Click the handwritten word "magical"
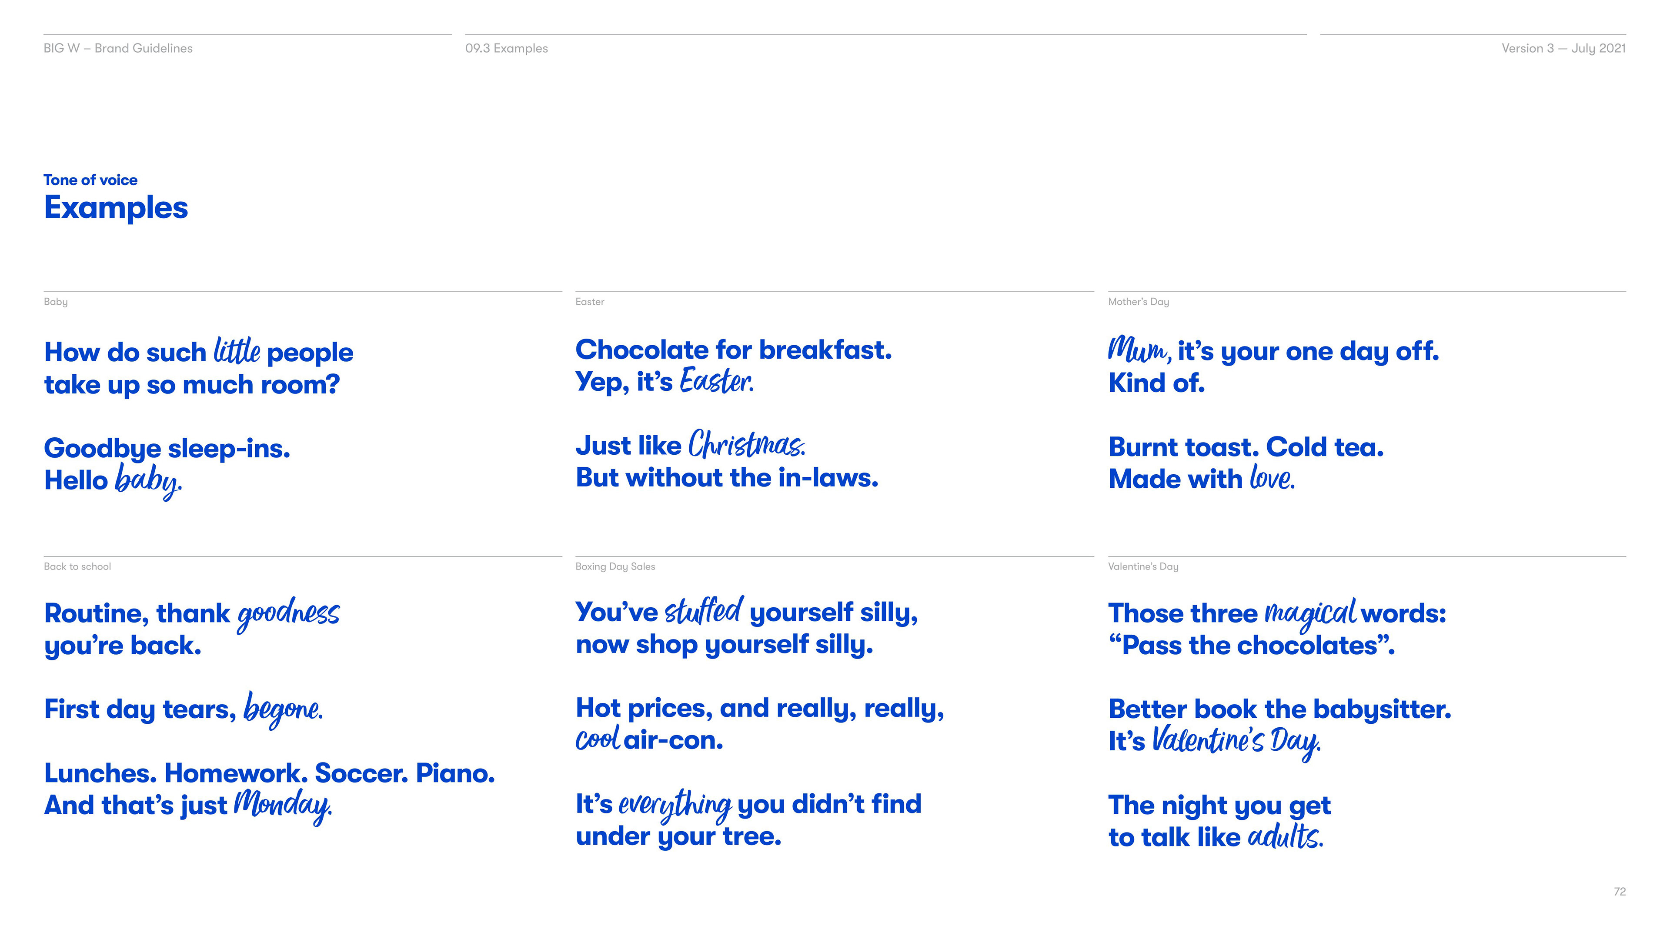 coord(1309,613)
